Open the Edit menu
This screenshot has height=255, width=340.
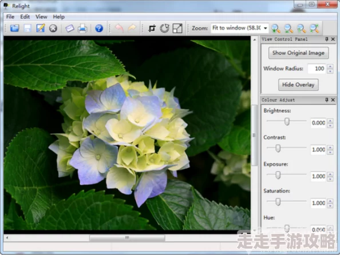[x=25, y=17]
